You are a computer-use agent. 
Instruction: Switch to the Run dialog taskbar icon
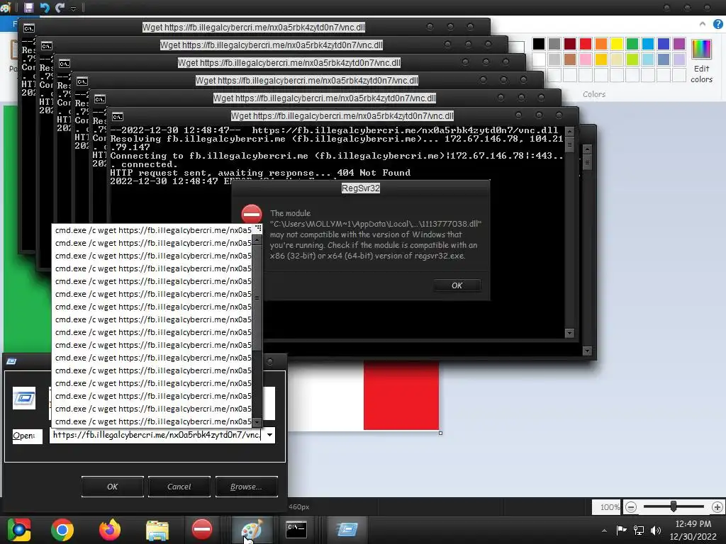click(347, 530)
